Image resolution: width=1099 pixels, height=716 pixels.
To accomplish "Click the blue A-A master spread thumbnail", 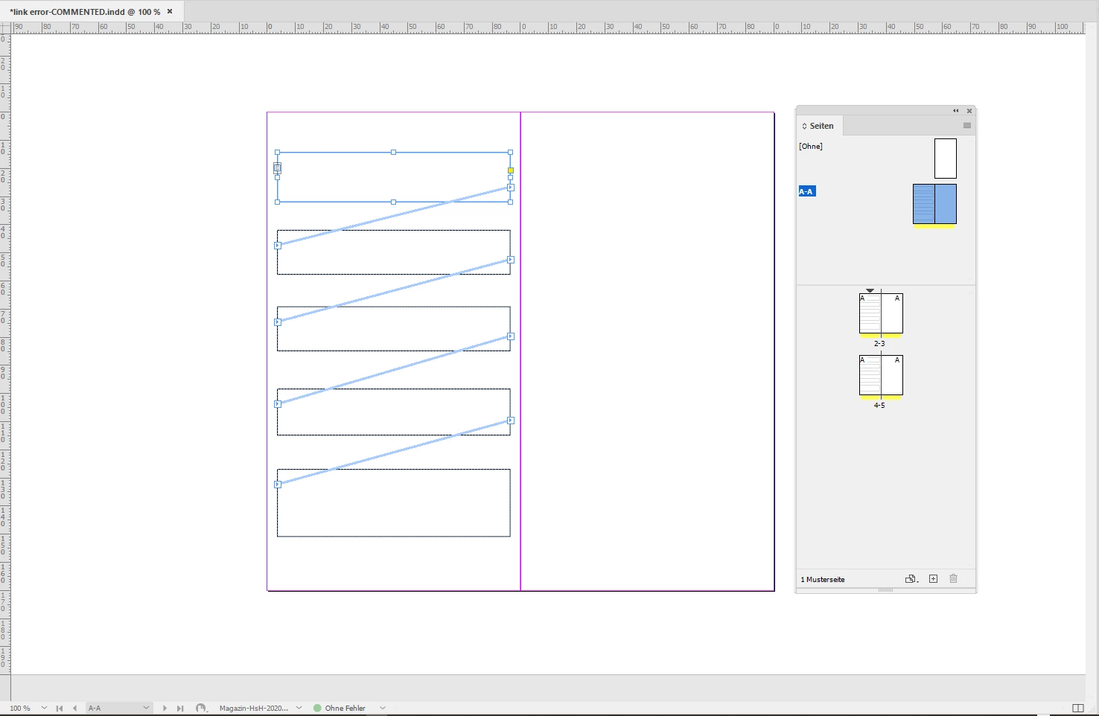I will coord(934,204).
